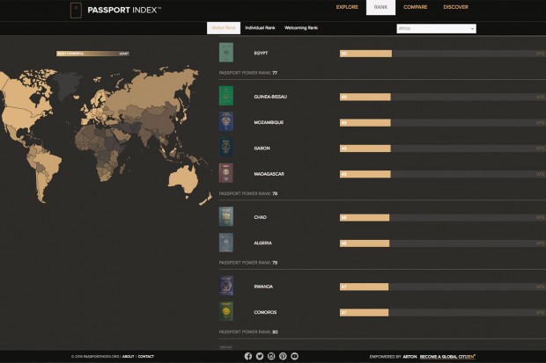Switch to the Global Rank tab
Screen dimensions: 546x363
point(223,28)
